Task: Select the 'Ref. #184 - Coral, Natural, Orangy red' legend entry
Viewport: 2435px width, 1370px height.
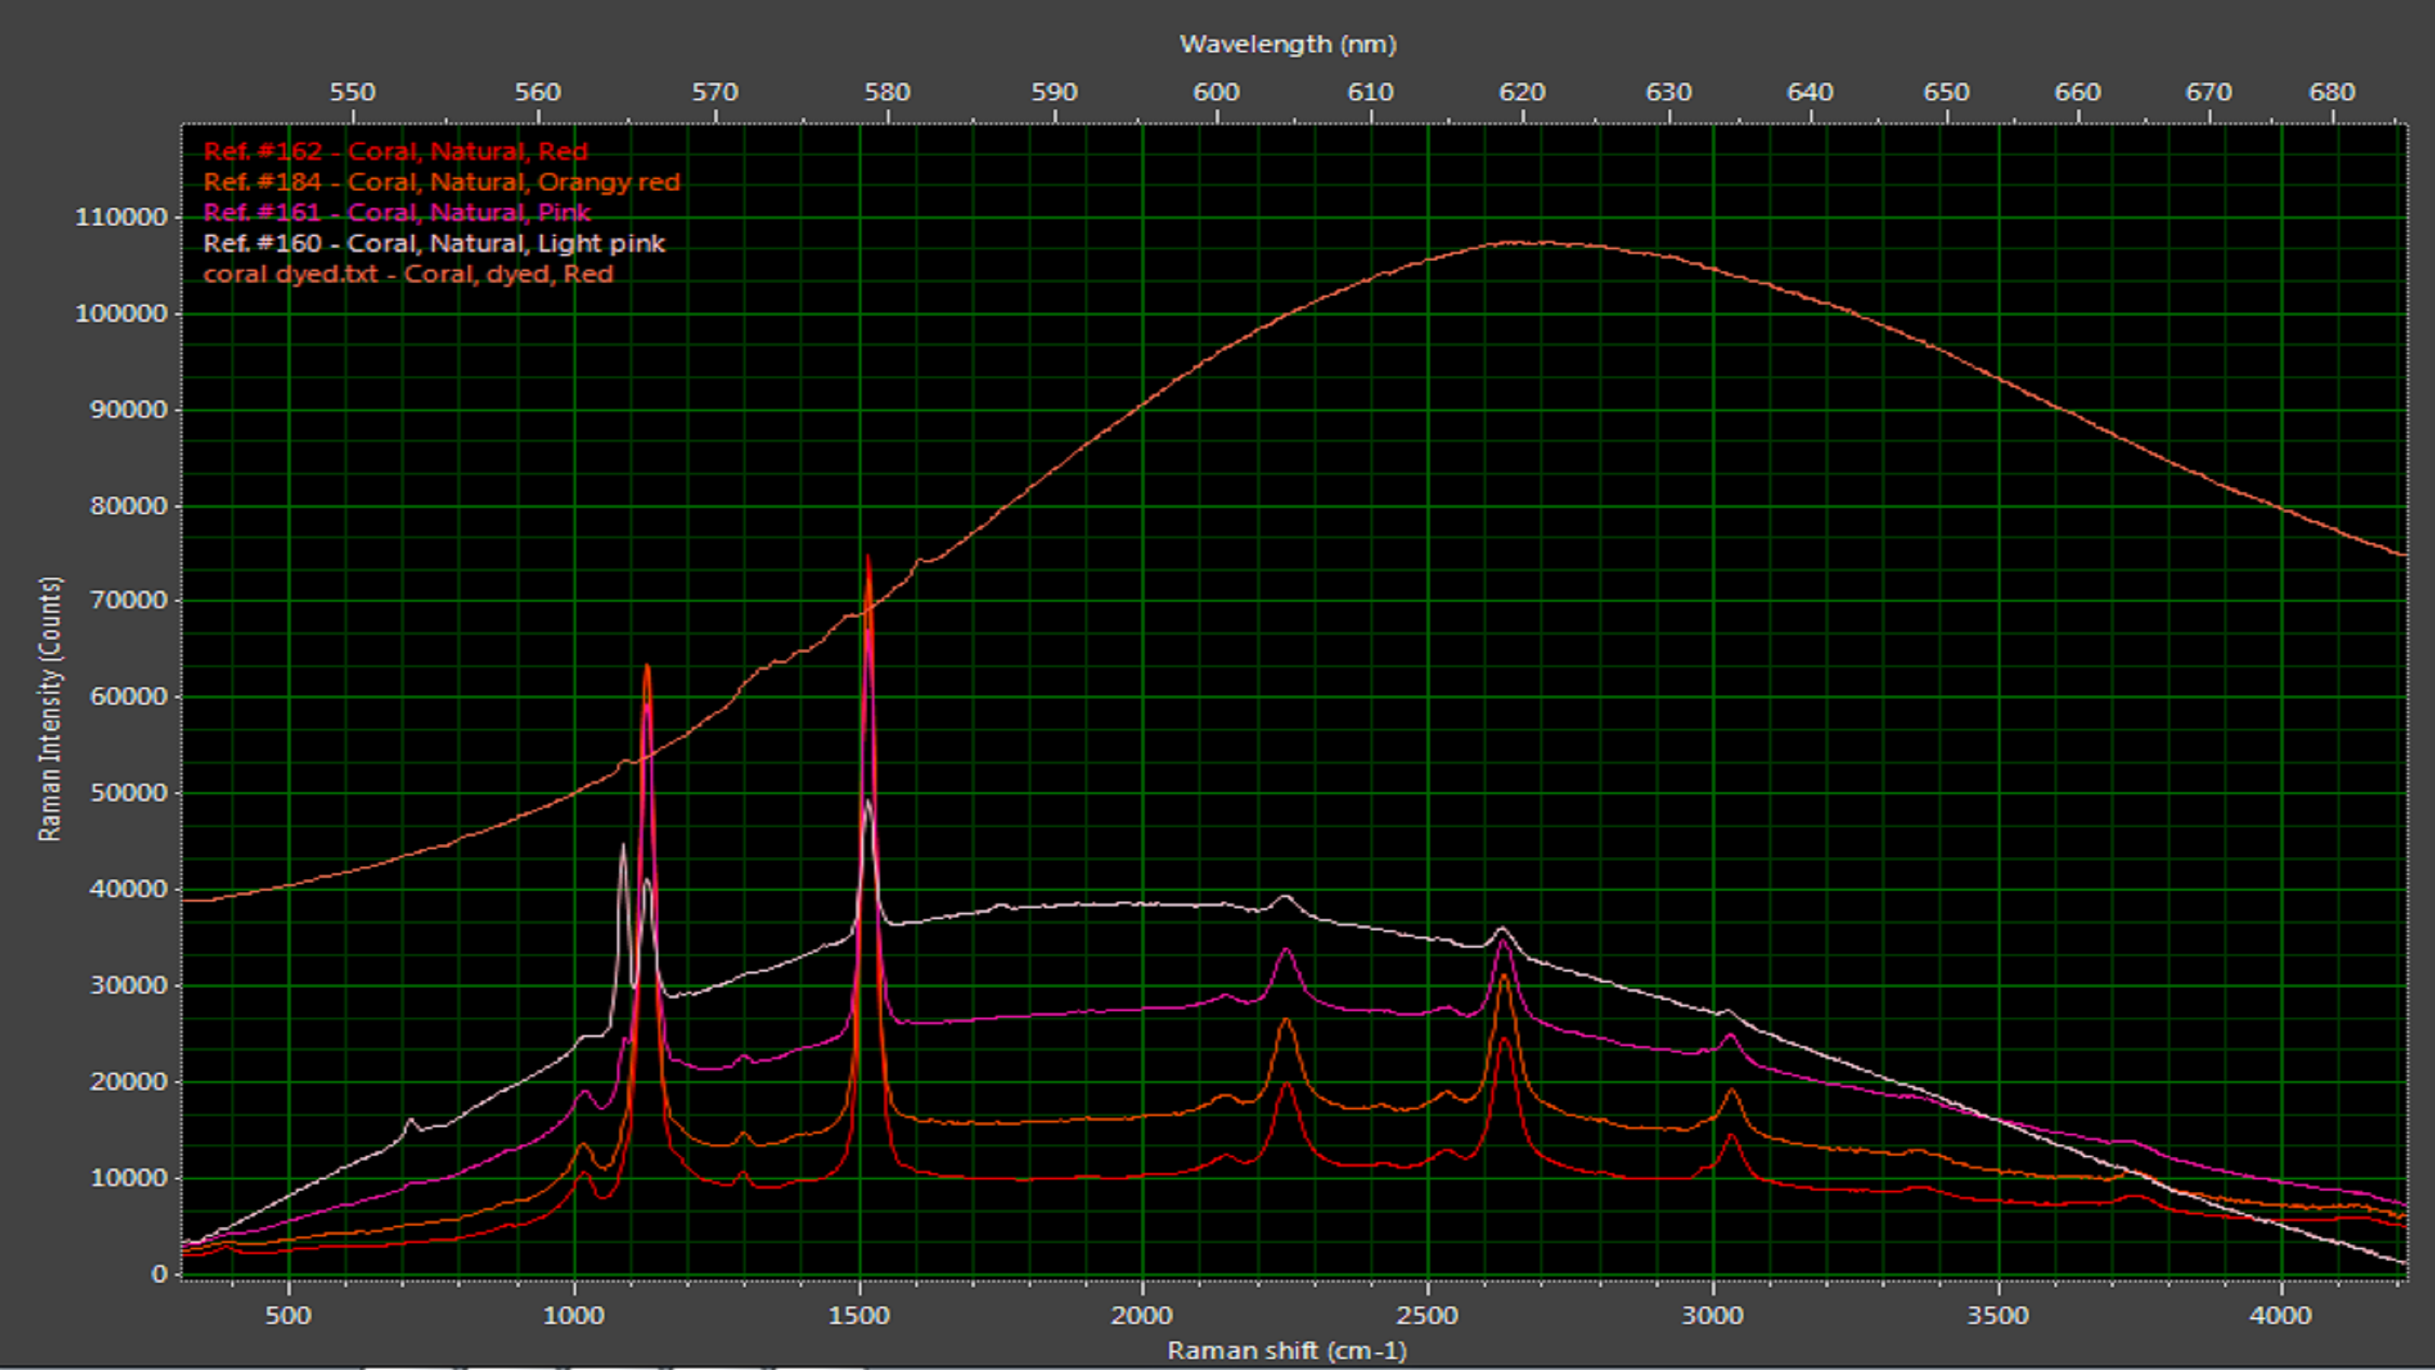Action: click(x=441, y=182)
